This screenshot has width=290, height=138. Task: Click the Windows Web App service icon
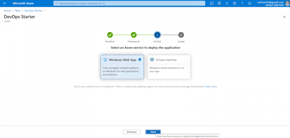[x=105, y=60]
